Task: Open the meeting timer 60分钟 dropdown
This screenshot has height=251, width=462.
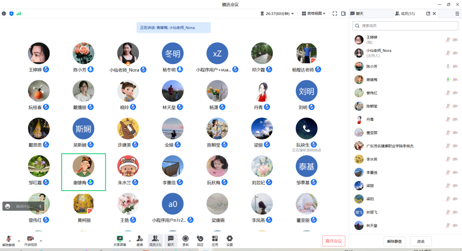Action: 277,13
